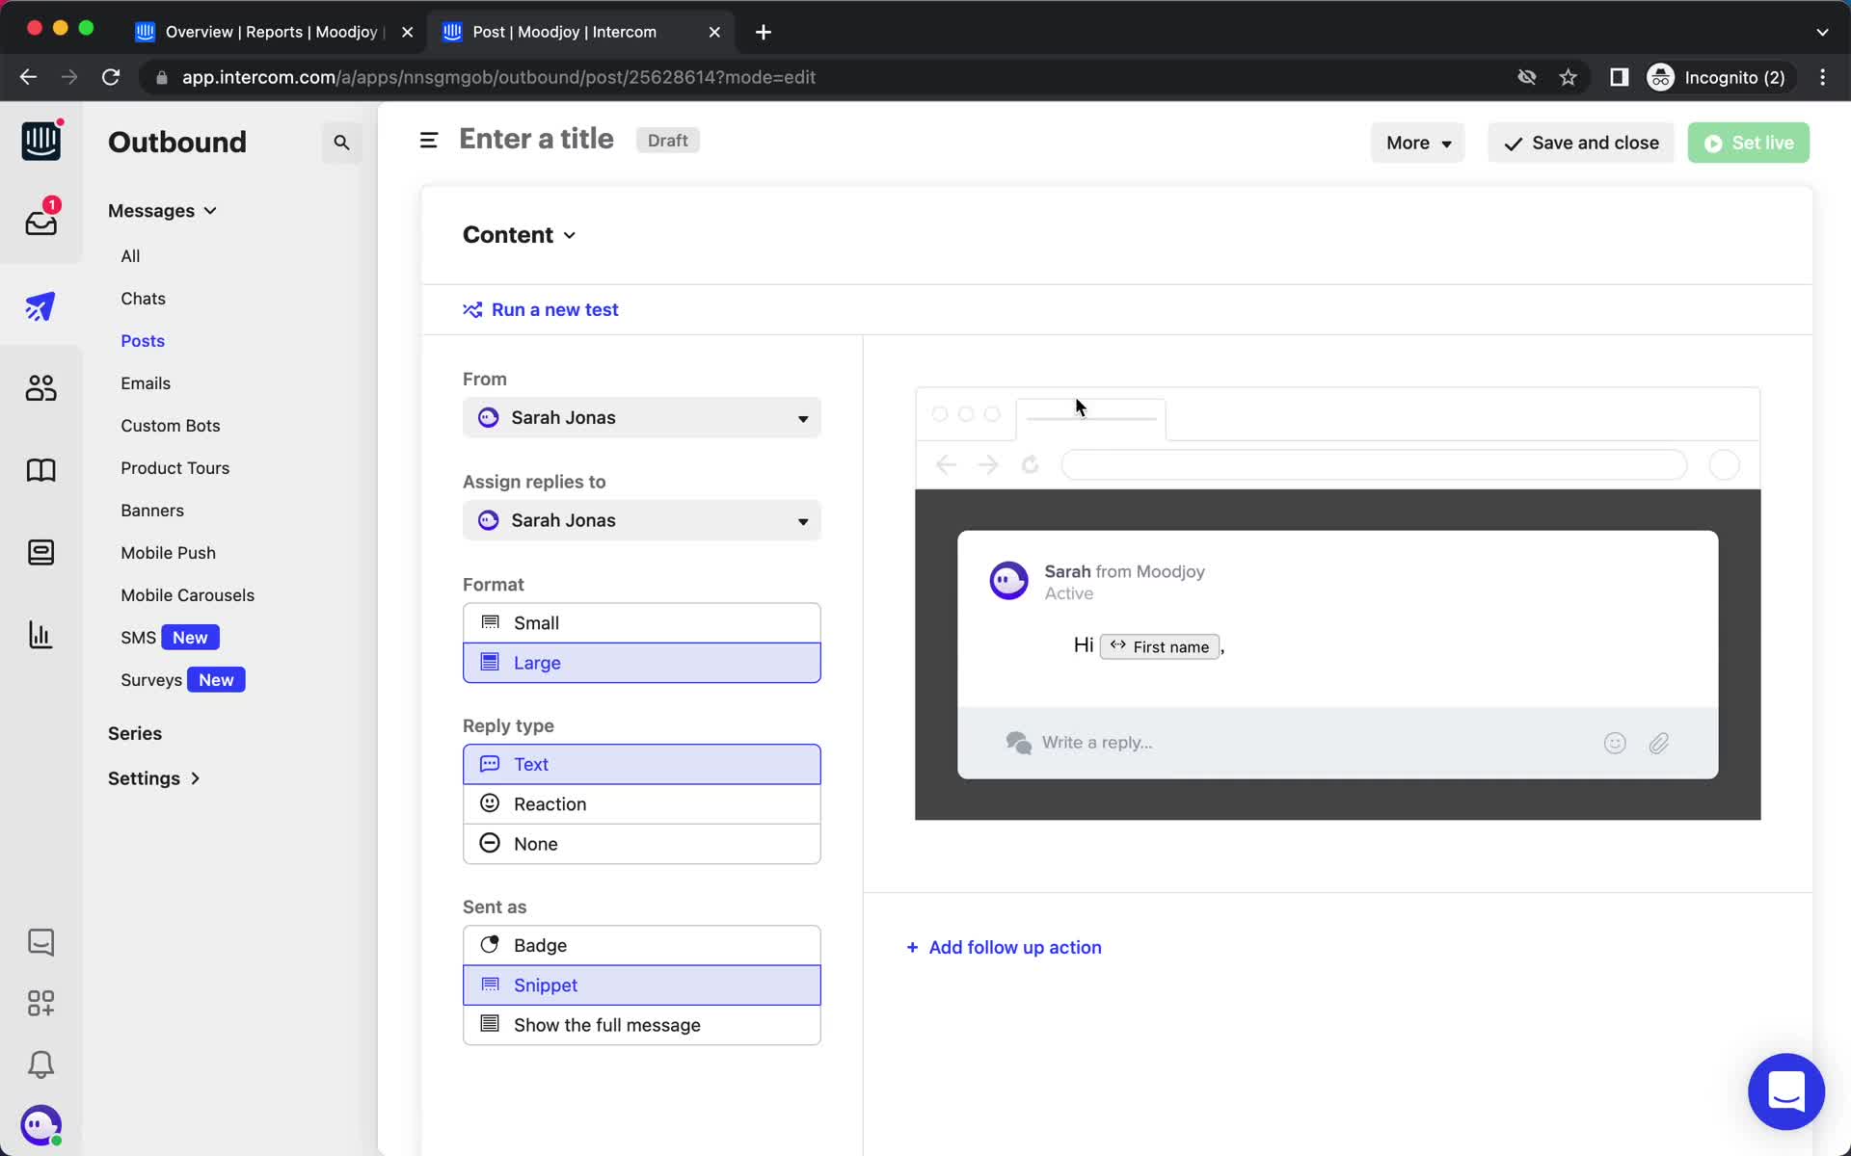This screenshot has height=1156, width=1851.
Task: Go to Custom Bots in sidebar
Action: [171, 426]
